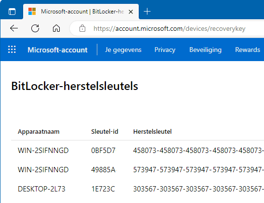Select key ID 1E723C
This screenshot has width=264, height=203.
[x=103, y=189]
